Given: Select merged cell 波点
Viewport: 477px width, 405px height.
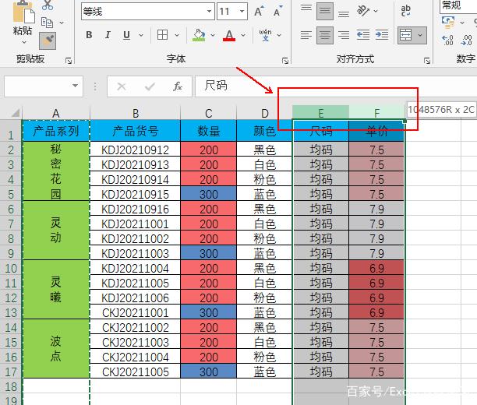Looking at the screenshot, I should pos(56,348).
